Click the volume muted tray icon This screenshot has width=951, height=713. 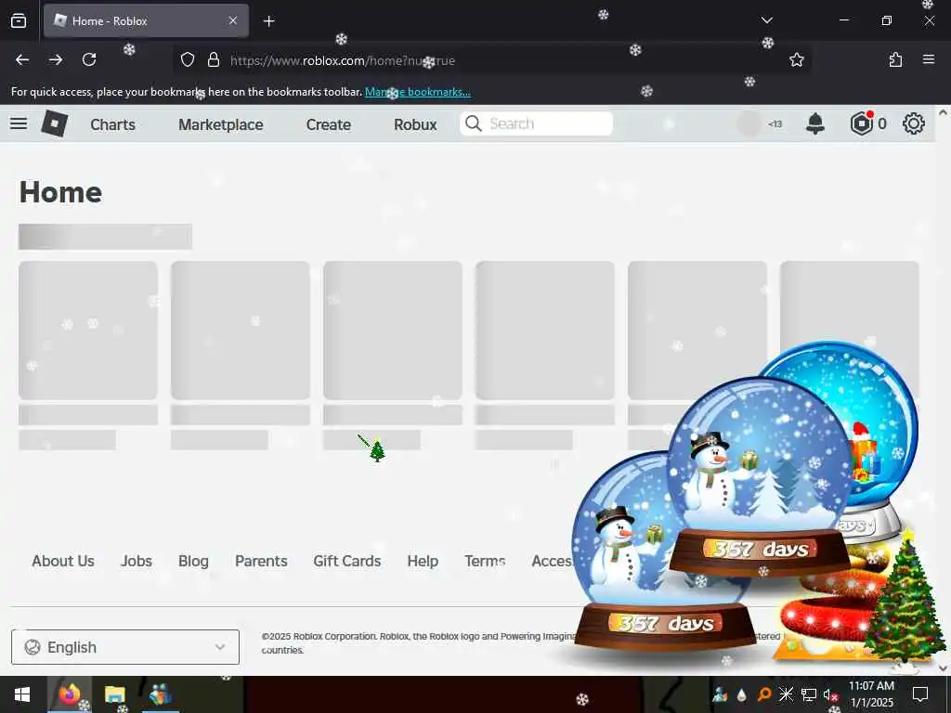(829, 694)
